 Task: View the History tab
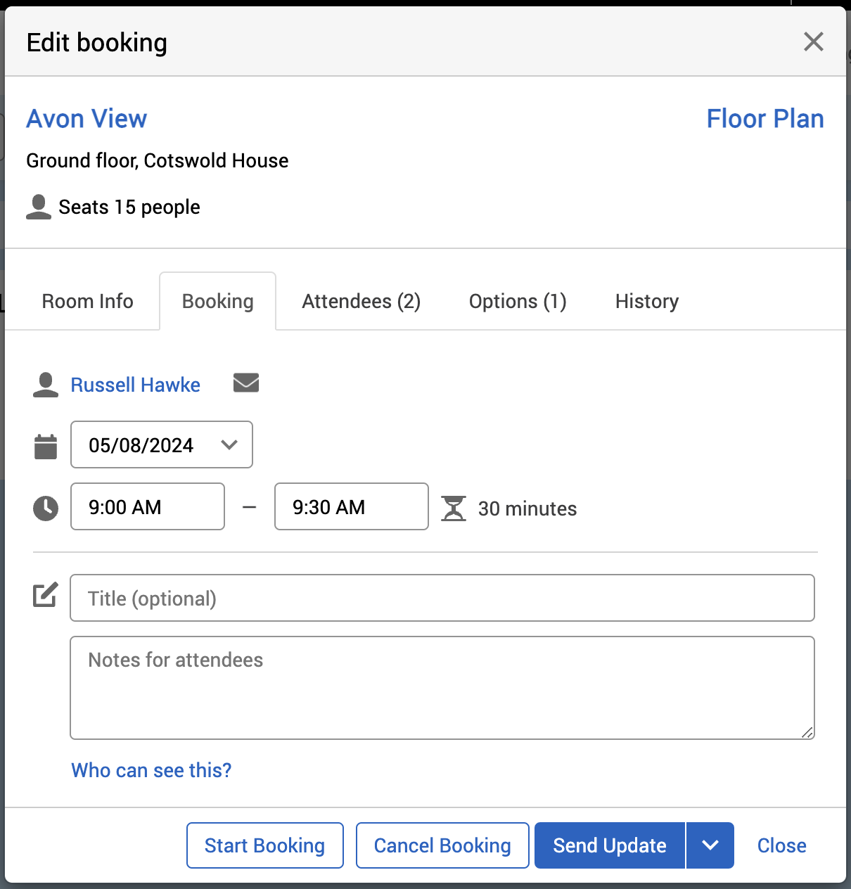point(646,301)
